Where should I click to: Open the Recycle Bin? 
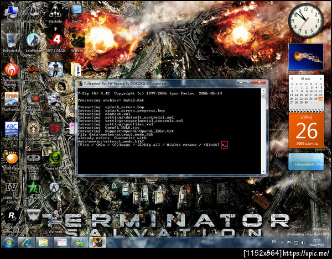12,43
